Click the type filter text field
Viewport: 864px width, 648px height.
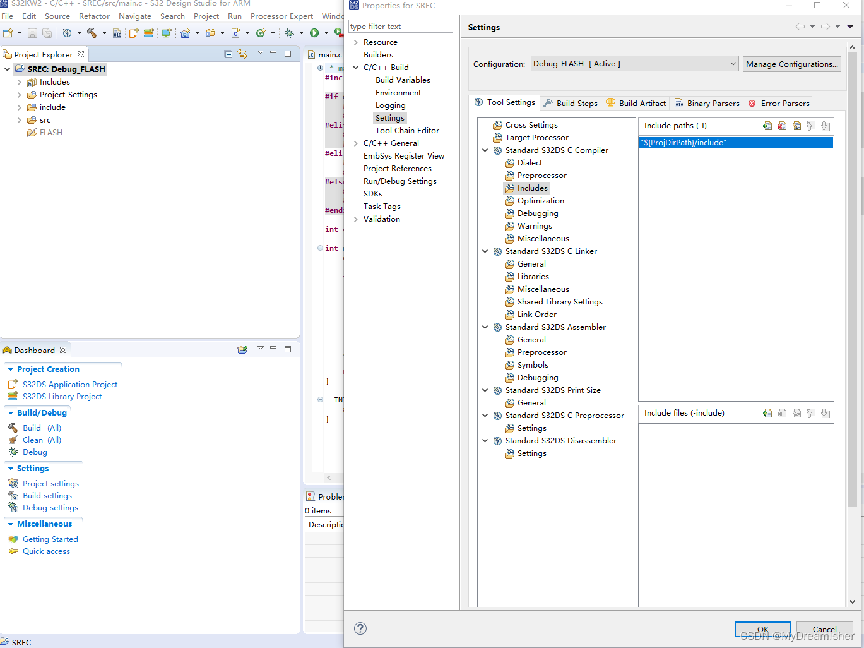pos(401,27)
